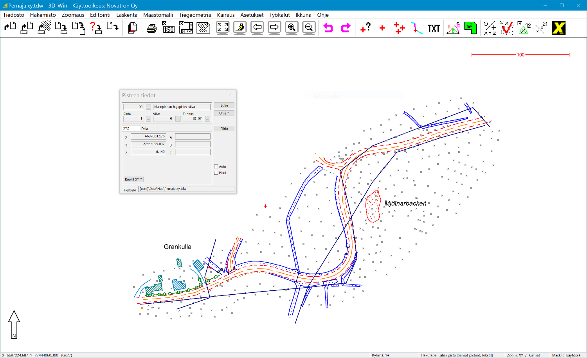
Task: Click the Kopioi XY button
Action: pyautogui.click(x=133, y=179)
